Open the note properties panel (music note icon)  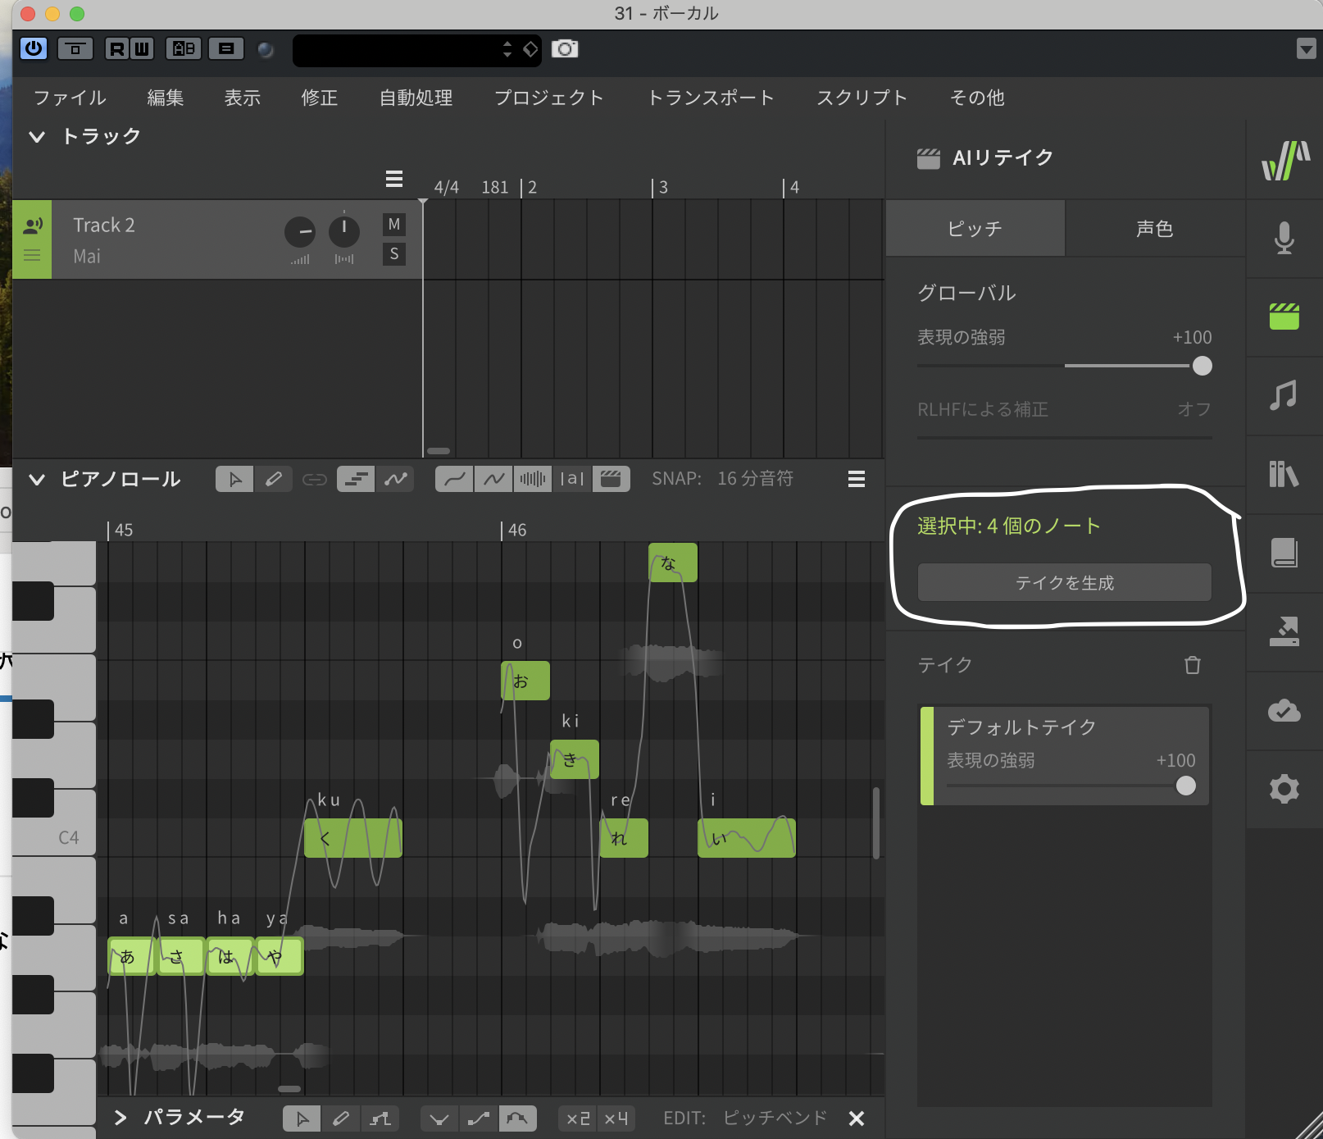(1284, 395)
